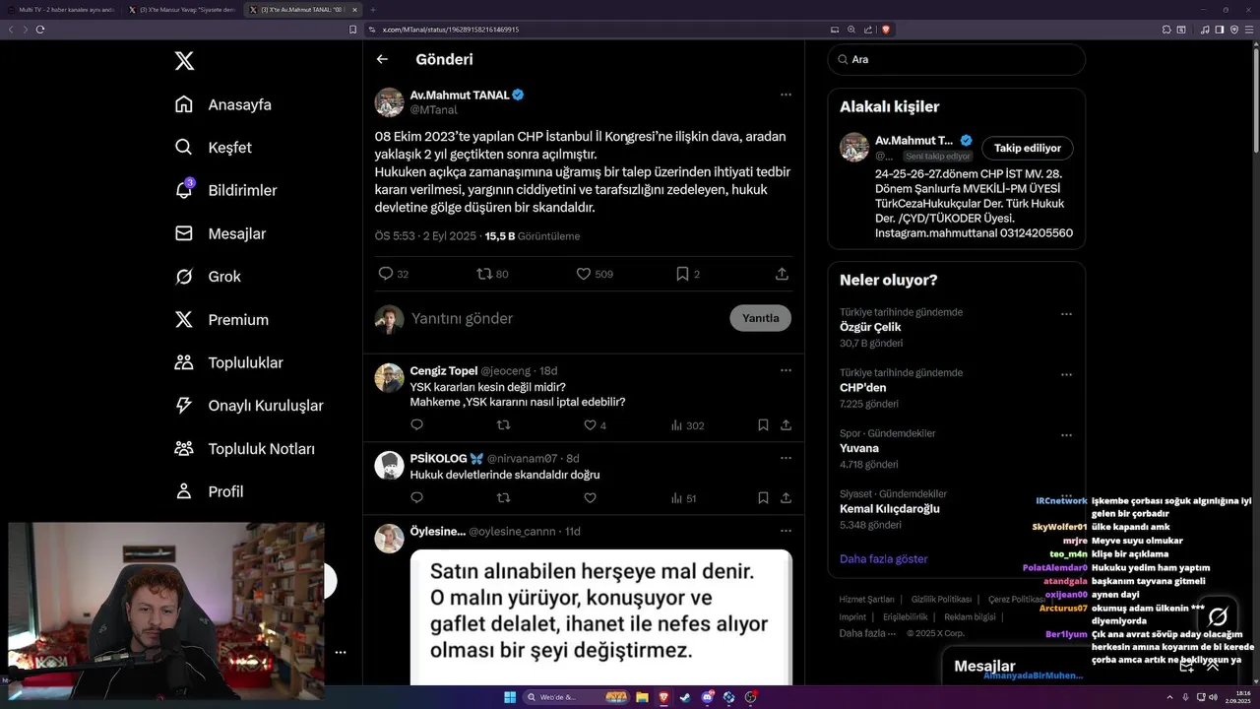Go back using the Gönderi arrow
This screenshot has width=1260, height=709.
[382, 59]
